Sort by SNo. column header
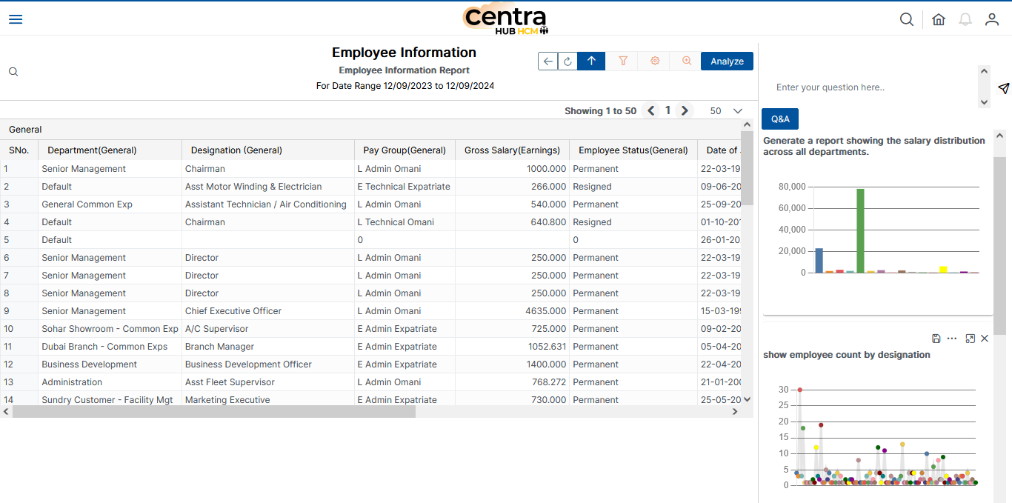The height and width of the screenshot is (503, 1012). click(19, 150)
